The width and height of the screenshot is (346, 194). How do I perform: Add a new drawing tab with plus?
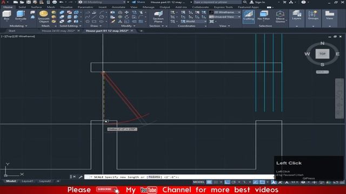[x=141, y=31]
